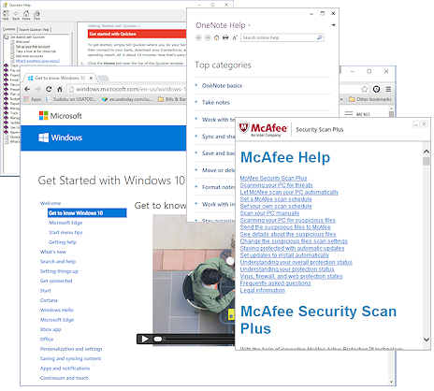
Task: Open What if something goes wrong in Quicken
Action: (37, 61)
